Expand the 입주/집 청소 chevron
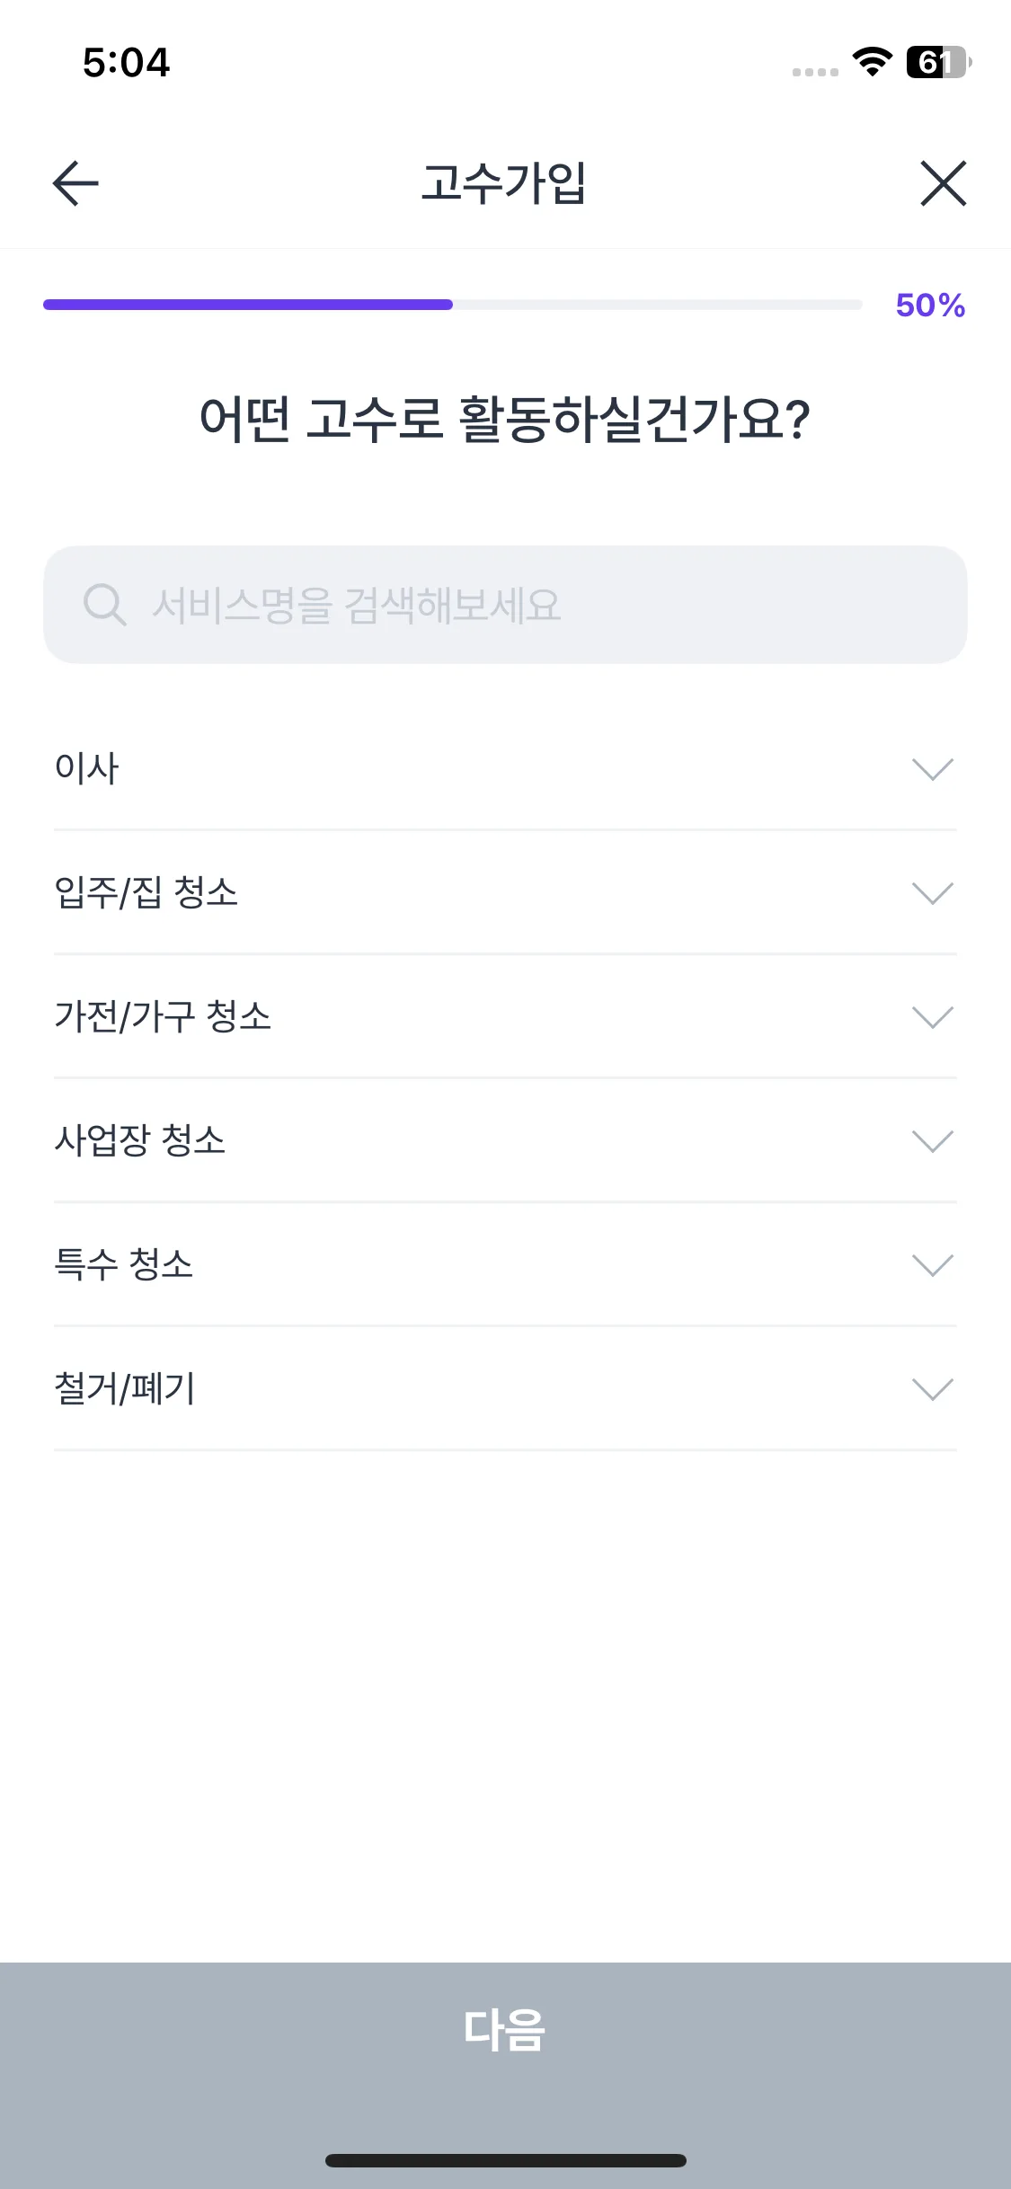 [932, 893]
